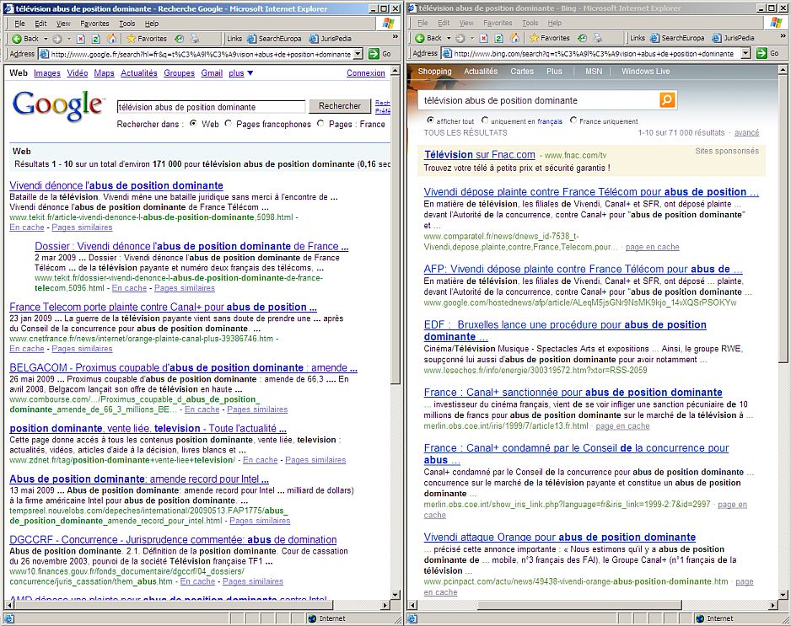The height and width of the screenshot is (626, 791).
Task: Expand the address bar dropdown in the Bing window
Action: click(745, 53)
